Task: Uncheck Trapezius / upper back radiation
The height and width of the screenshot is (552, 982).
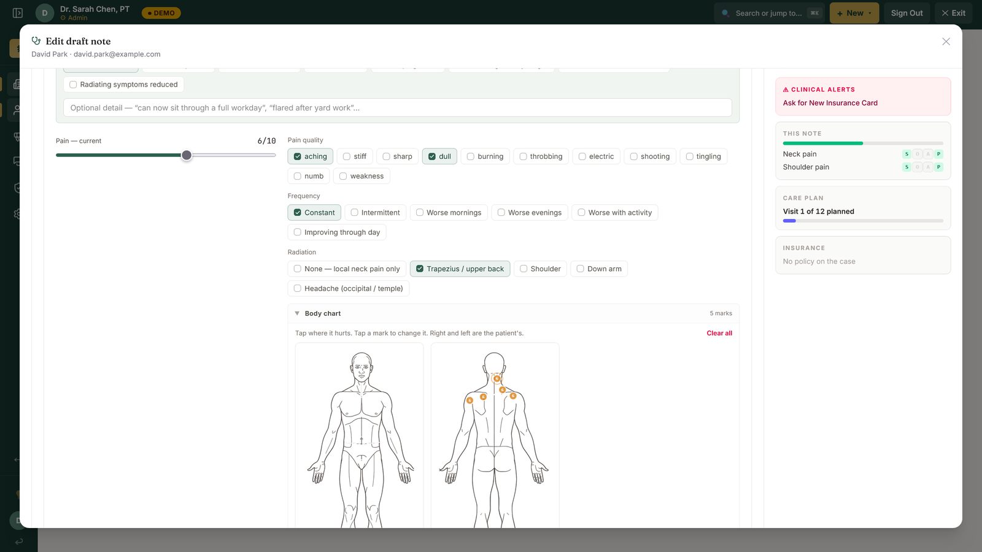Action: (x=460, y=269)
